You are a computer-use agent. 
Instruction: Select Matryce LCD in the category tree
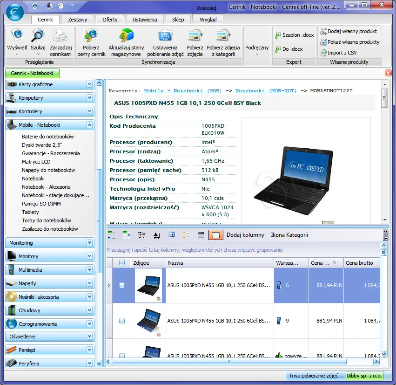point(36,162)
